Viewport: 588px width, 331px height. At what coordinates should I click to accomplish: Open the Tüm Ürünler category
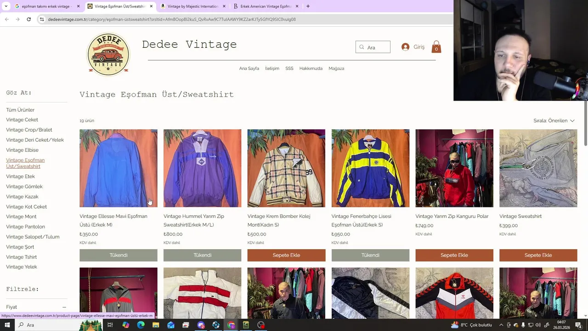tap(20, 110)
